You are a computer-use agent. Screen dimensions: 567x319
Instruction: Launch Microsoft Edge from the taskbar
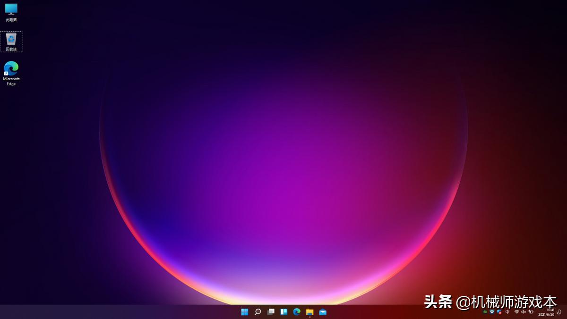pyautogui.click(x=297, y=312)
